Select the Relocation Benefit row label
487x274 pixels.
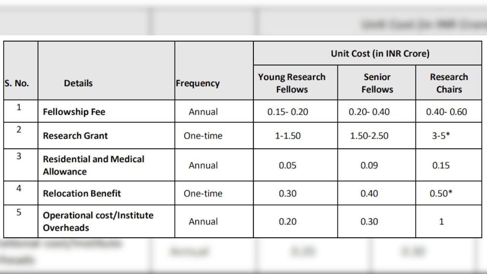tap(82, 193)
